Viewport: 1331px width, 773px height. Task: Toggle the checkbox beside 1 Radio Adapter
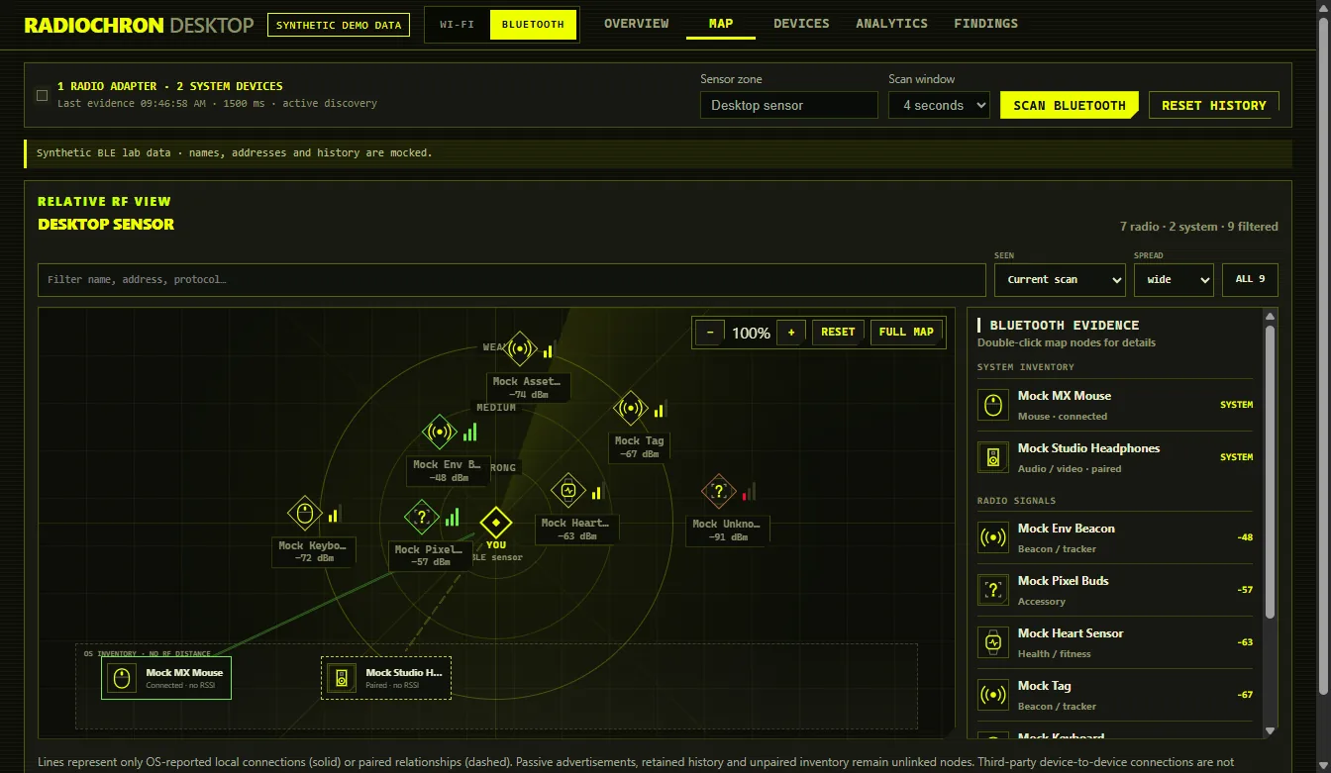(x=42, y=95)
